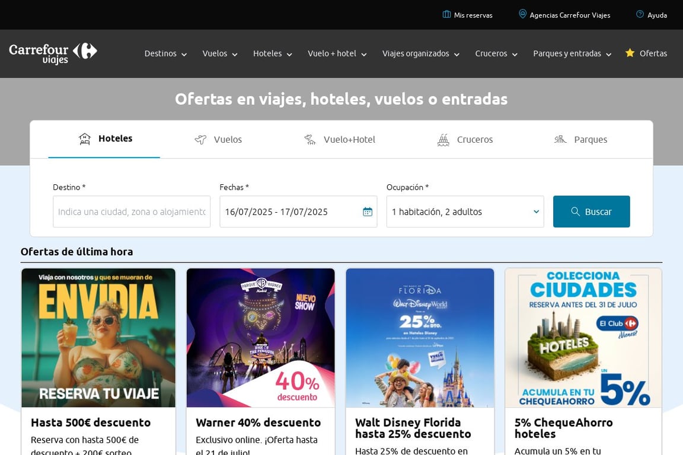Image resolution: width=683 pixels, height=455 pixels.
Task: Open 5% ChequeAhorro hoteles offer title
Action: pos(564,428)
